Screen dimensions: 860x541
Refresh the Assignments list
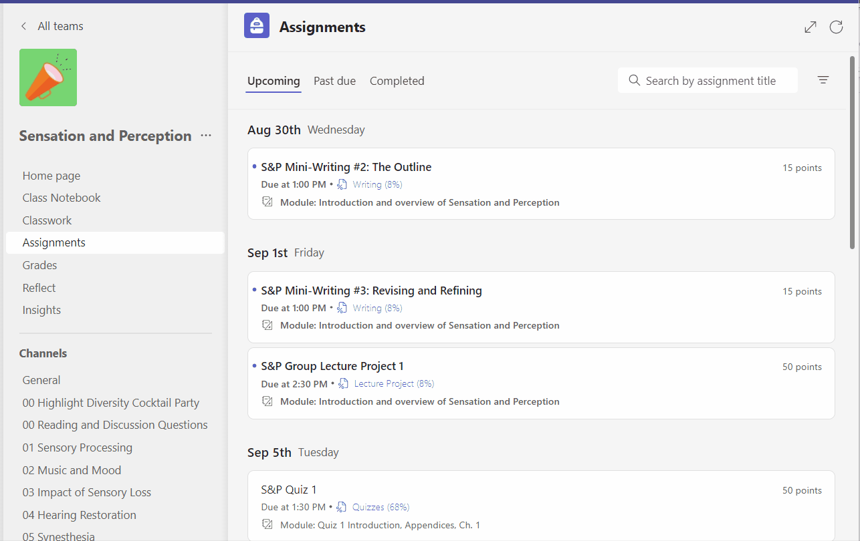pyautogui.click(x=836, y=27)
